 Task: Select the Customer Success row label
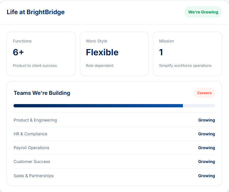click(32, 162)
